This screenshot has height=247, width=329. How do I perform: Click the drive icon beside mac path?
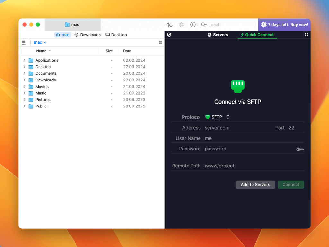click(24, 42)
